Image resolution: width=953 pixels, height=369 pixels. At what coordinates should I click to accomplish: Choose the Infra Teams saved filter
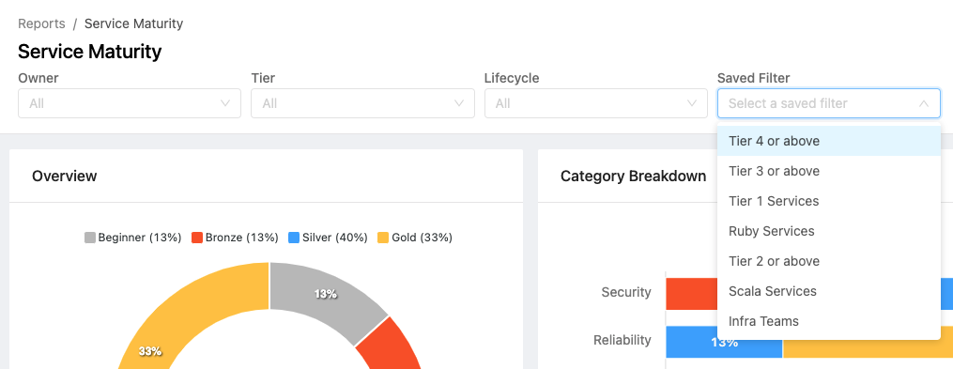[829, 321]
